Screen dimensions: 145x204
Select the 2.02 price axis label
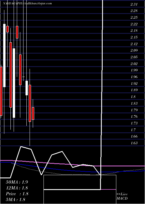(x=134, y=64)
